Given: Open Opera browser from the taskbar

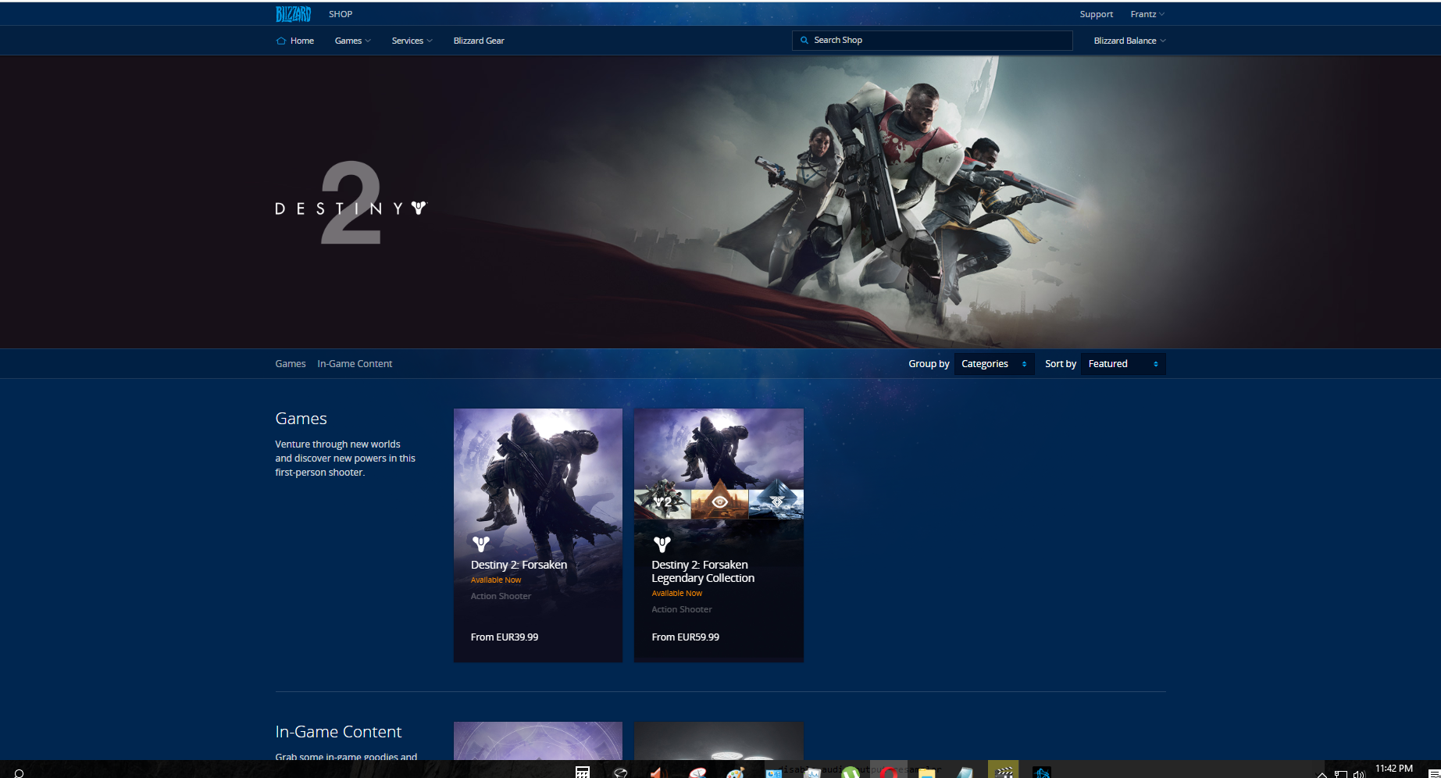Looking at the screenshot, I should [888, 772].
